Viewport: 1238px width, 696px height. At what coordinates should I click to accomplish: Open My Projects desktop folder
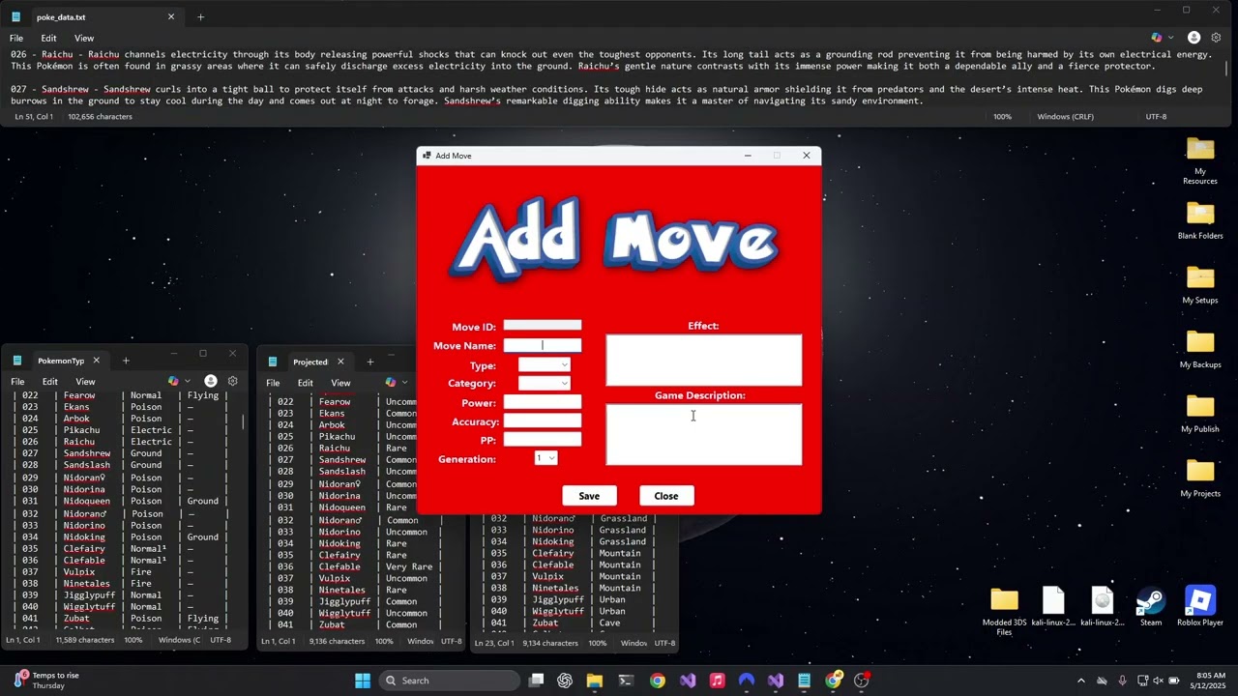(1200, 478)
